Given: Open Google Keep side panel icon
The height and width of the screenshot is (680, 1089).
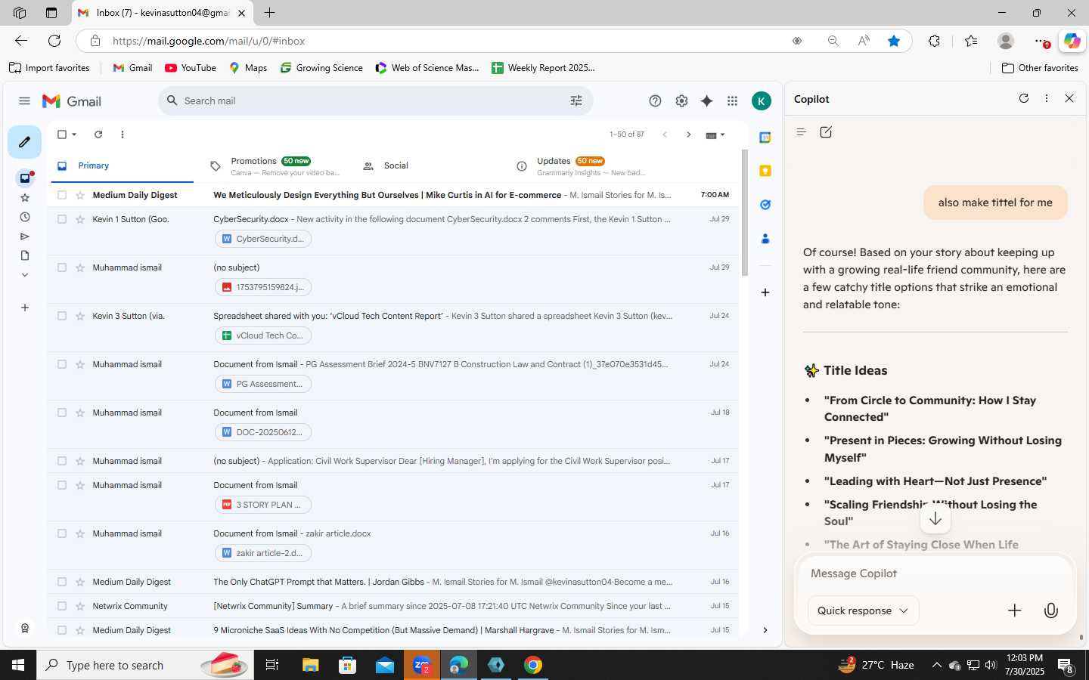Looking at the screenshot, I should pos(765,171).
